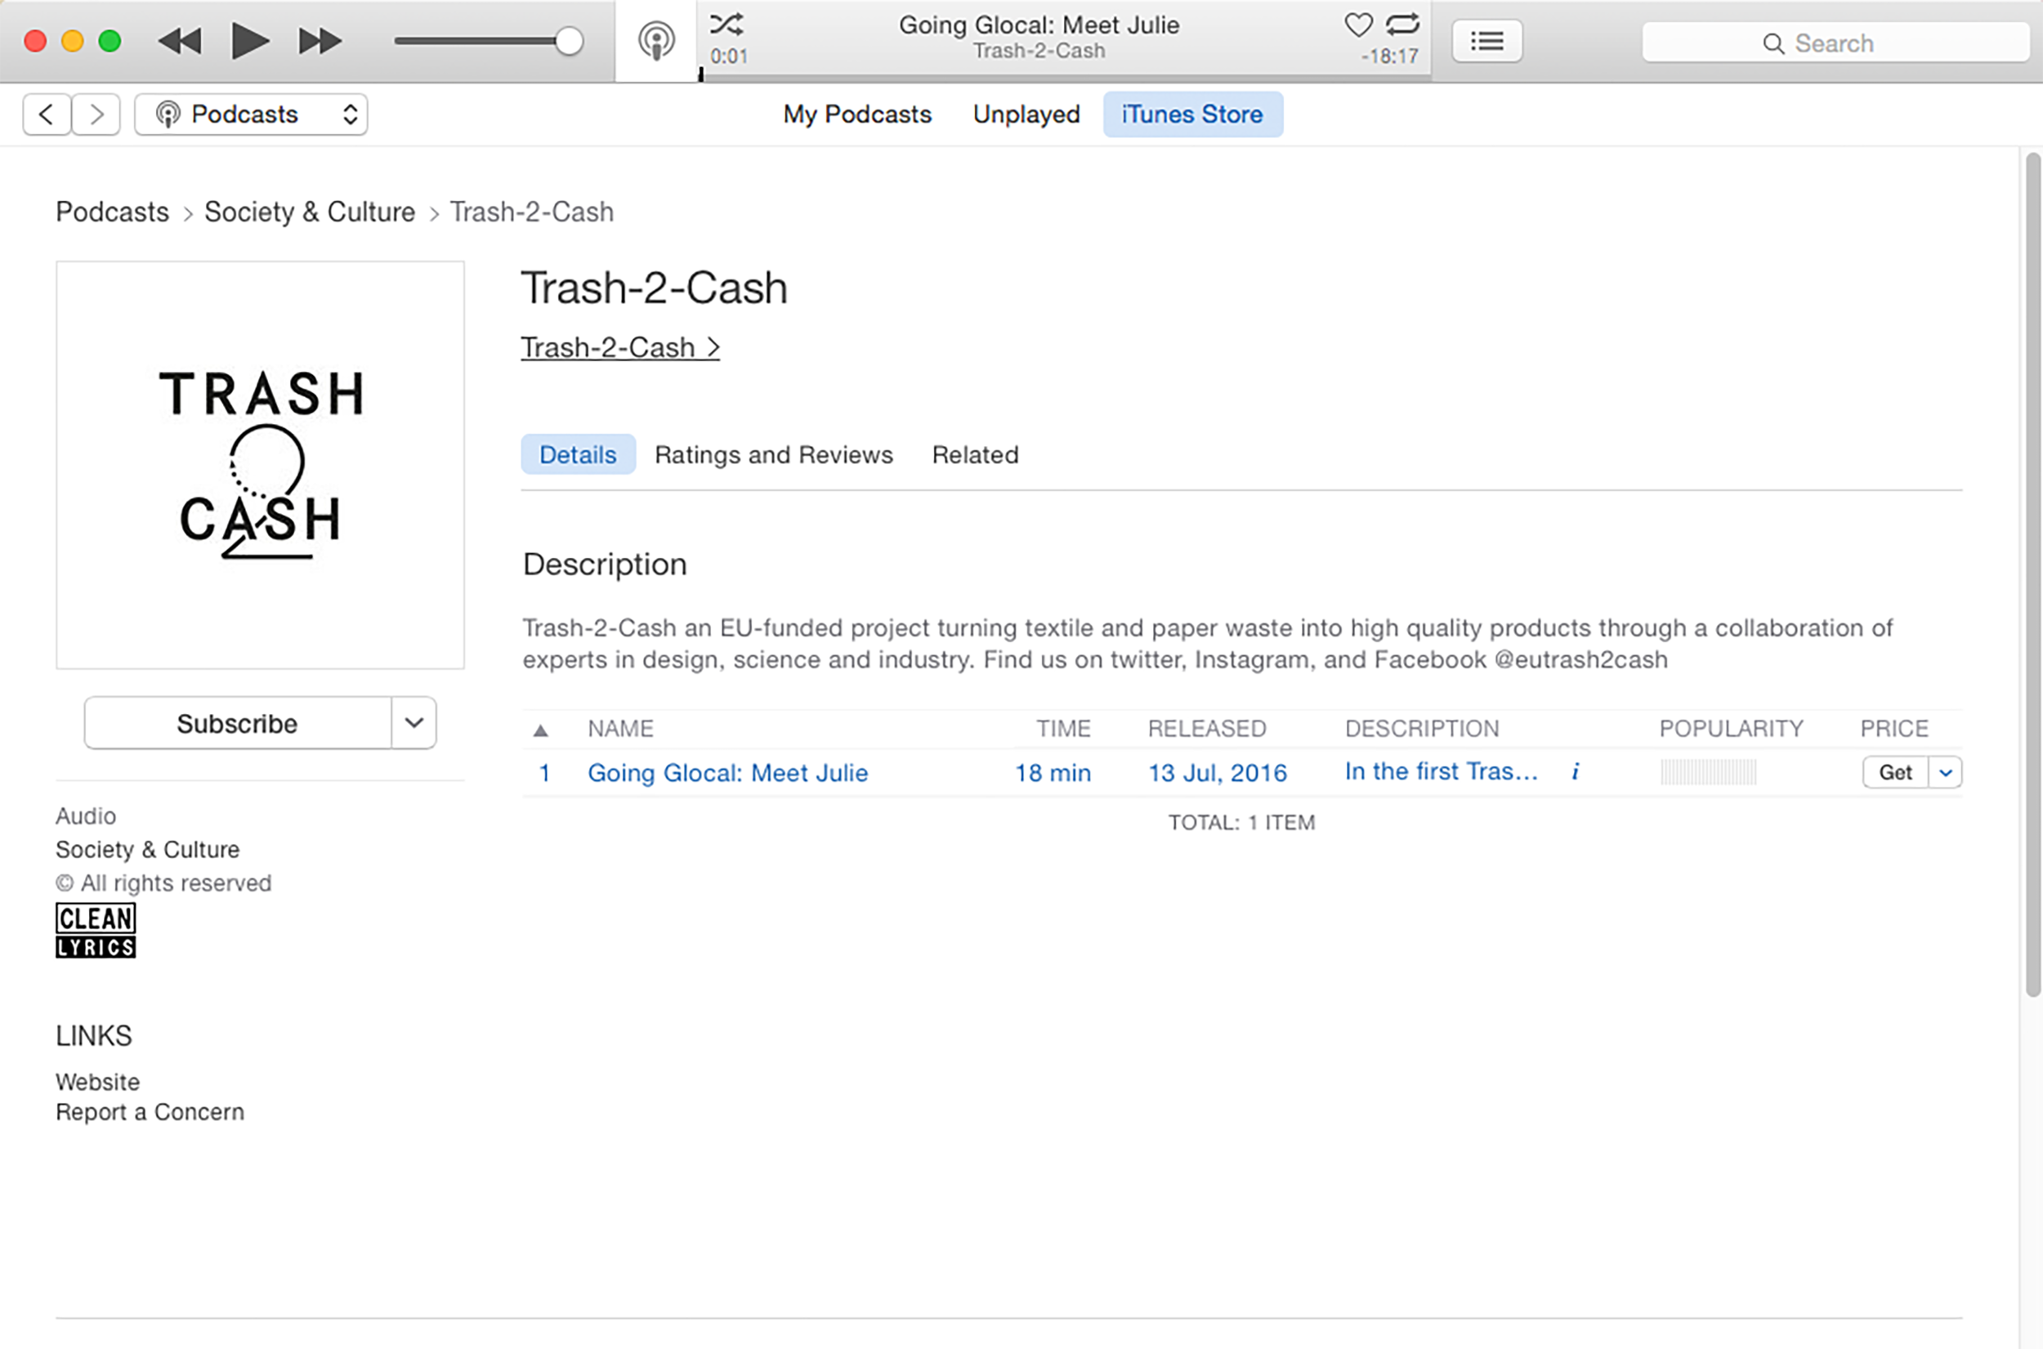Expand the Subscribe options arrow
The width and height of the screenshot is (2043, 1349).
point(414,722)
